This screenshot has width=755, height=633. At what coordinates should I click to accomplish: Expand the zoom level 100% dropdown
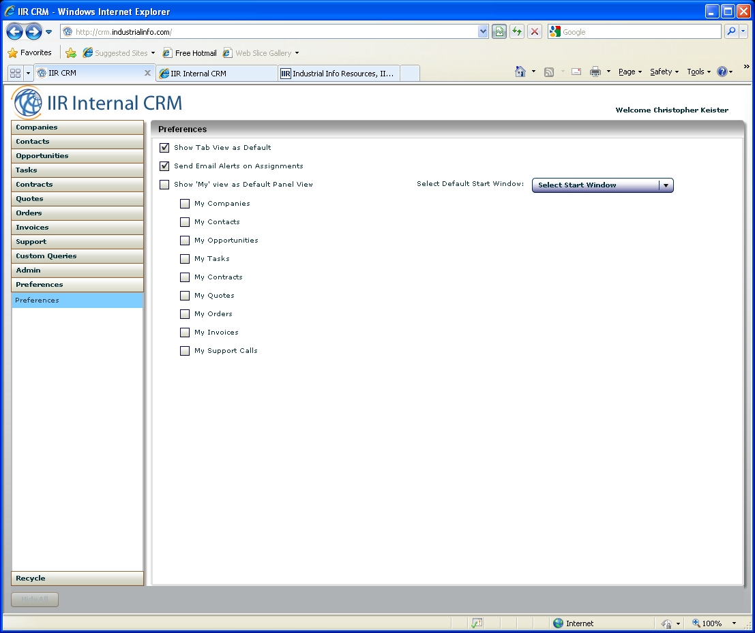tap(734, 623)
